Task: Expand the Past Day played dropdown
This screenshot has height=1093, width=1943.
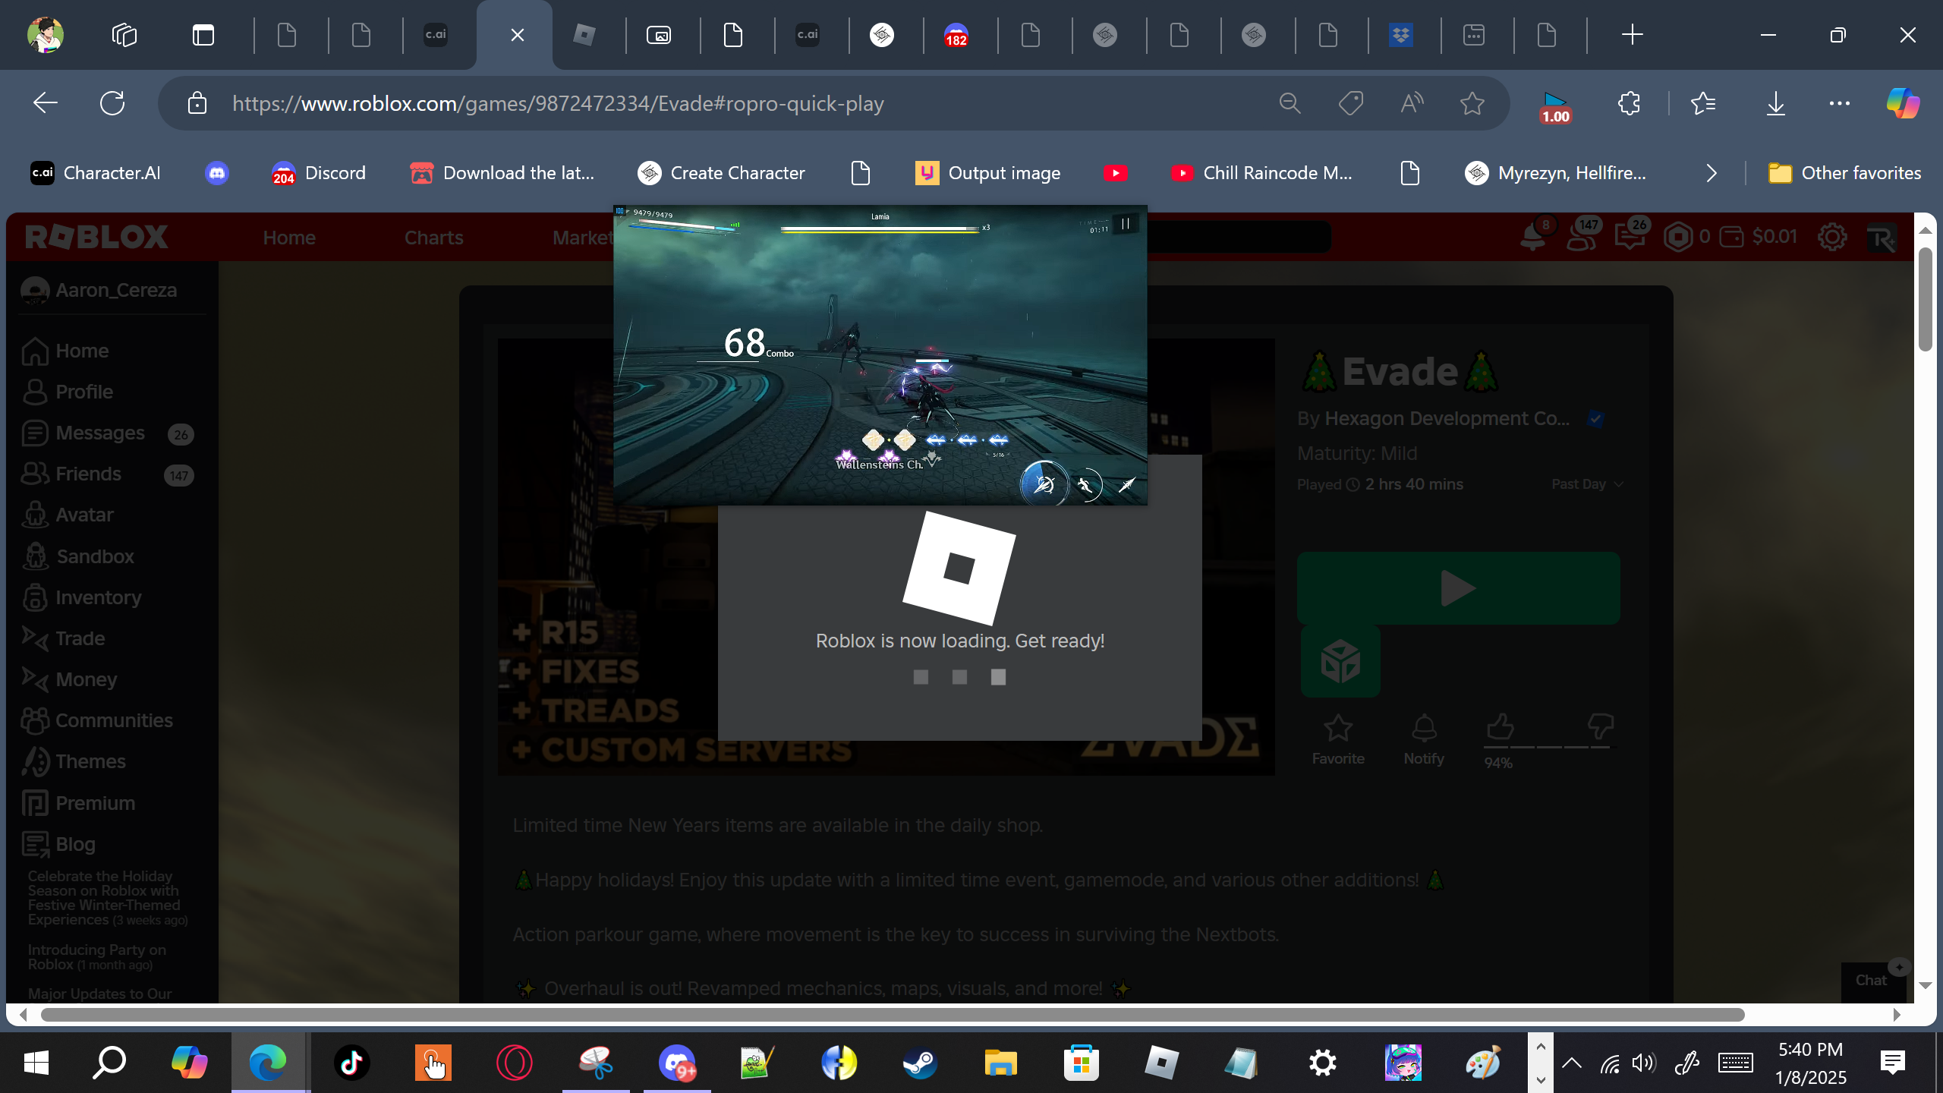Action: click(1587, 484)
